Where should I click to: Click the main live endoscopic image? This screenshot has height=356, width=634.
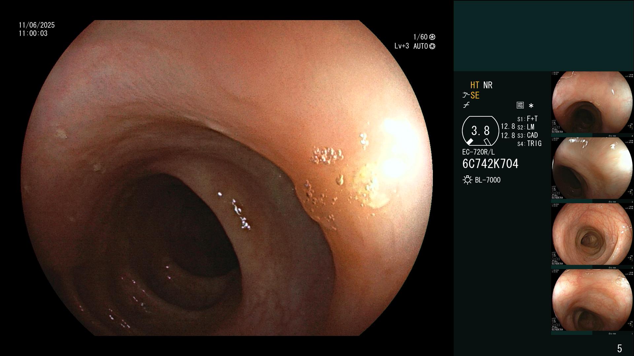(227, 178)
